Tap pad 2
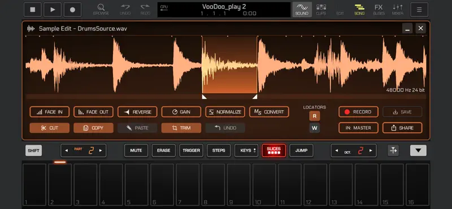 60,185
